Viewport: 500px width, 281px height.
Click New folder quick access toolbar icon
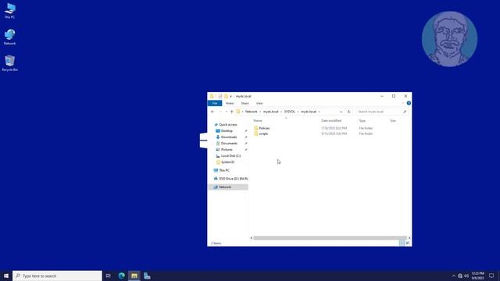[226, 96]
